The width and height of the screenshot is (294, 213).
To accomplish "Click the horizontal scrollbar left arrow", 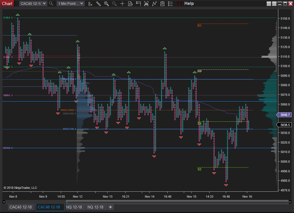I will click(x=4, y=202).
